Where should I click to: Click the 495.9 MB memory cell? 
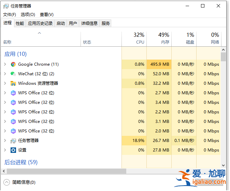tap(159, 64)
